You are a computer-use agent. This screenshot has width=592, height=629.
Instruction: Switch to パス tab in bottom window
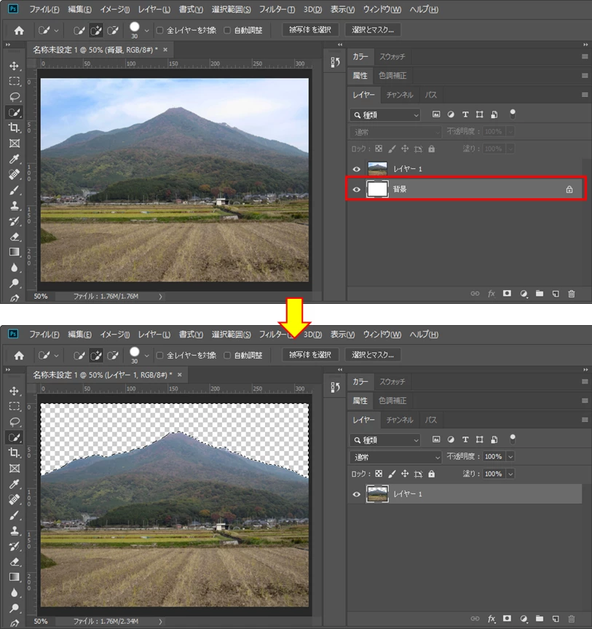pyautogui.click(x=431, y=420)
